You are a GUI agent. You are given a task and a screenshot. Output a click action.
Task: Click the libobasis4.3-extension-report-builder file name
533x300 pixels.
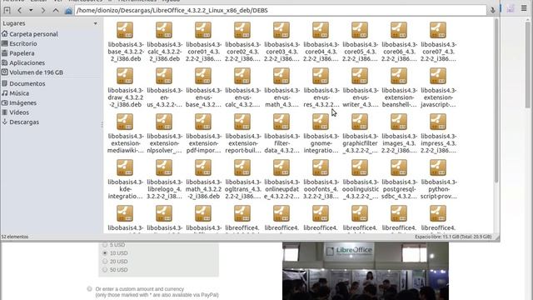pyautogui.click(x=242, y=143)
